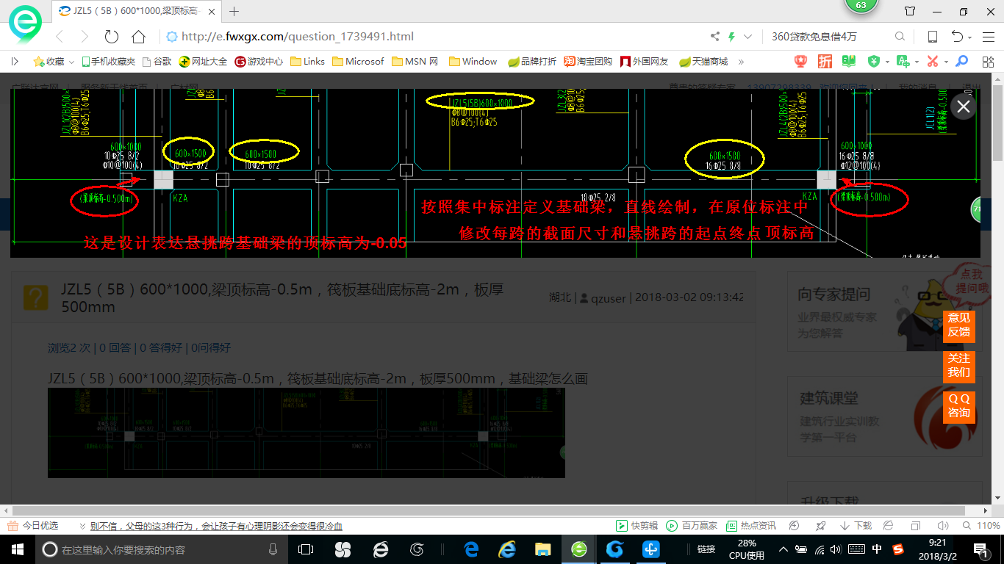Click 百万赢家 in the status bar
The height and width of the screenshot is (564, 1004).
pos(691,526)
